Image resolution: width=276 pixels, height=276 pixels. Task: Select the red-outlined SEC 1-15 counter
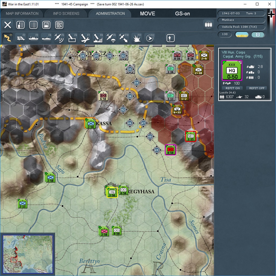[191, 136]
